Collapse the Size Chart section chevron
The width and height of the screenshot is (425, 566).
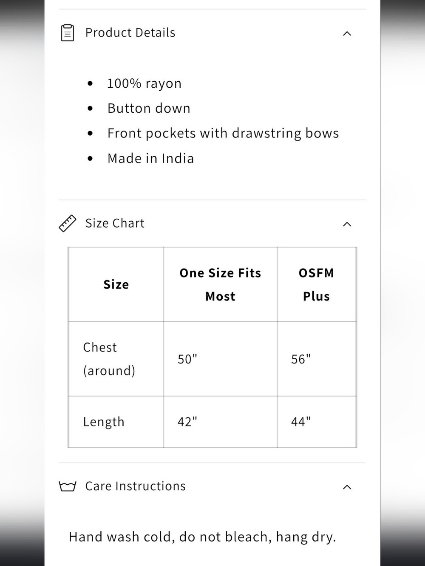point(347,224)
